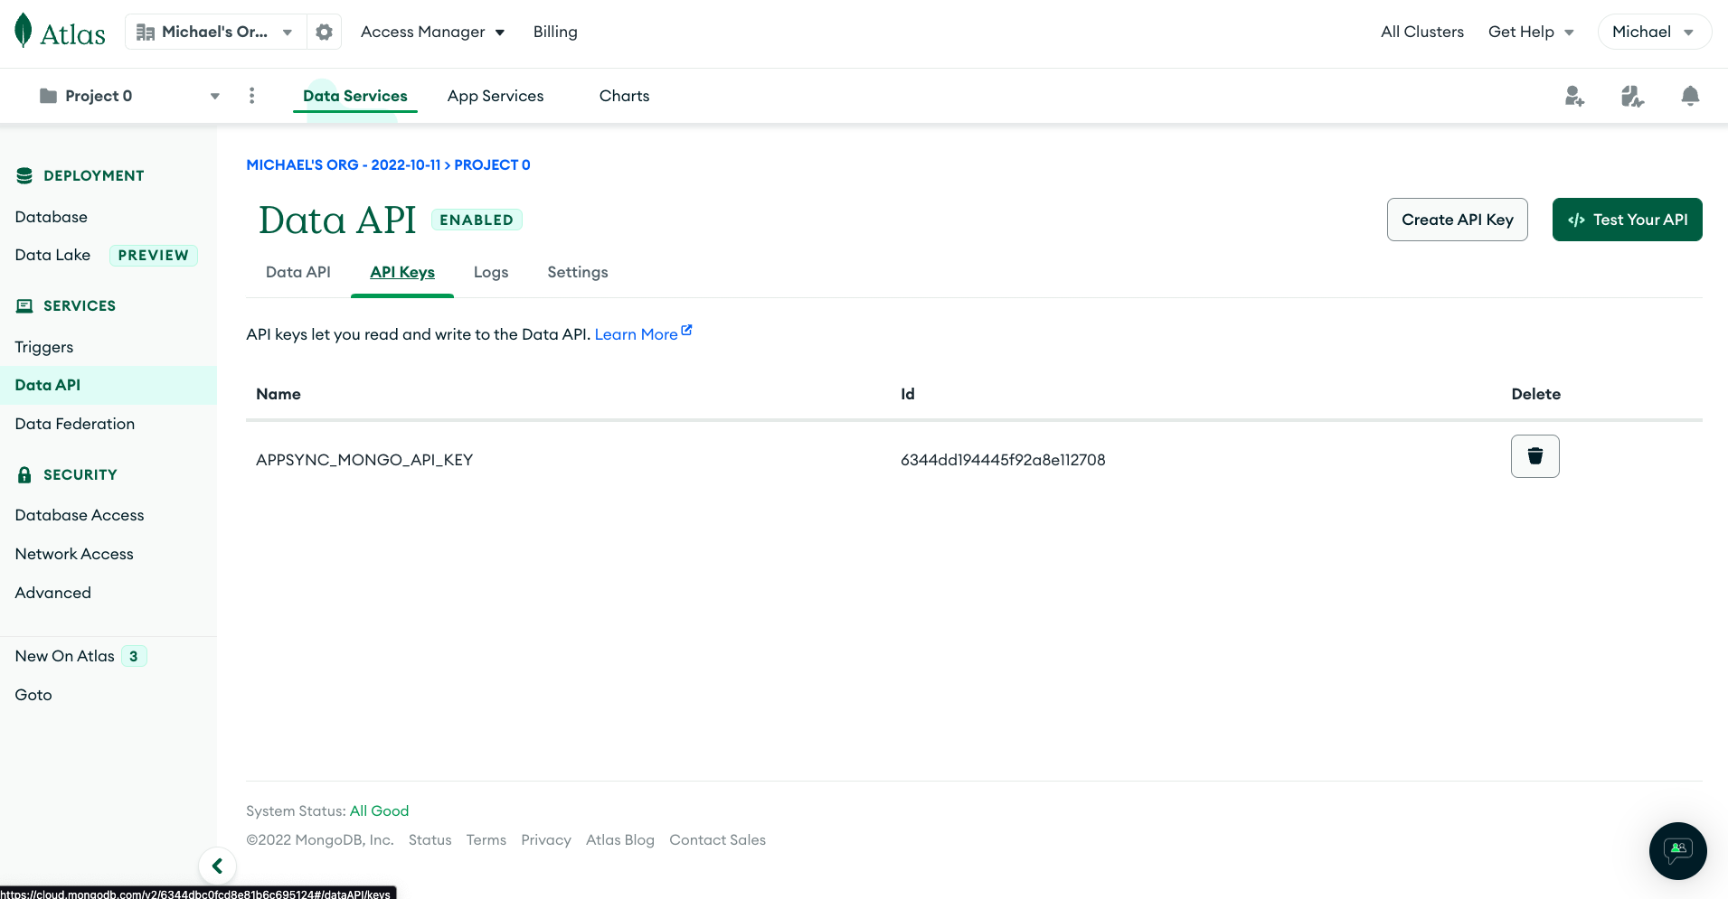Open Data Federation in the sidebar
1728x899 pixels.
[x=75, y=424]
